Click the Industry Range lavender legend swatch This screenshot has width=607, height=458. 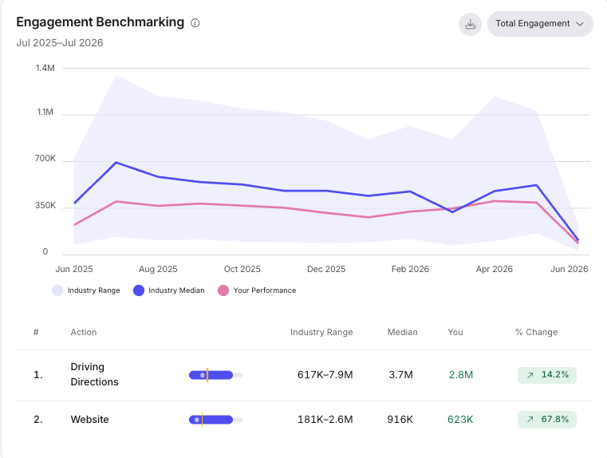(x=57, y=290)
